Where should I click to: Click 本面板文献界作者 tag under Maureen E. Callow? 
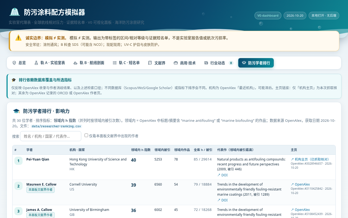(41, 190)
